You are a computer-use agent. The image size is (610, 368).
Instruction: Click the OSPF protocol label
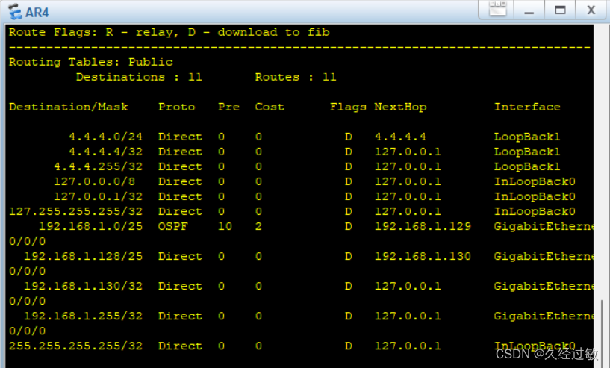tap(172, 226)
